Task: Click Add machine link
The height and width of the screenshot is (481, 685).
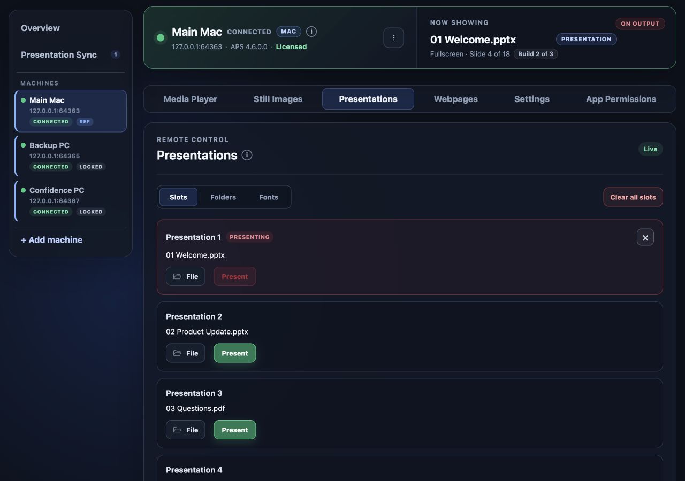Action: pos(52,240)
